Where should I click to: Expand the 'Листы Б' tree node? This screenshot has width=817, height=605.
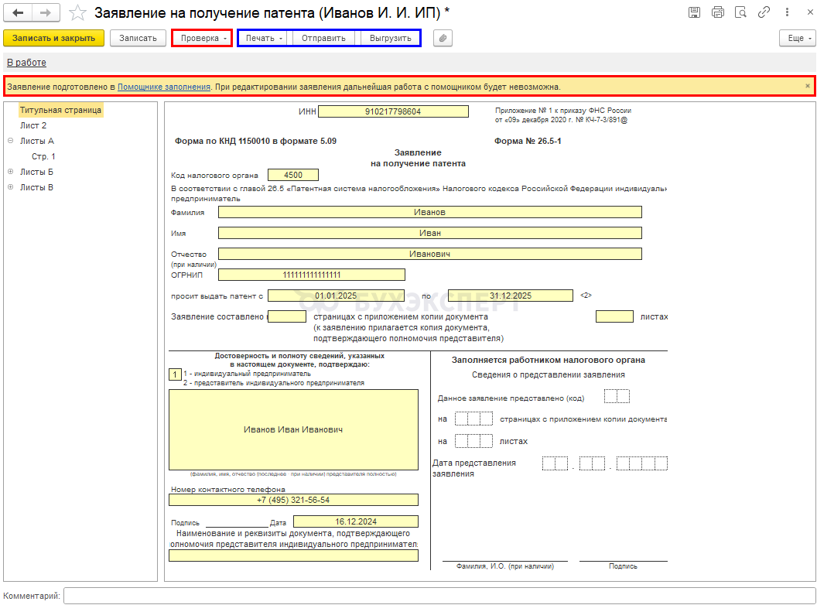(x=10, y=172)
